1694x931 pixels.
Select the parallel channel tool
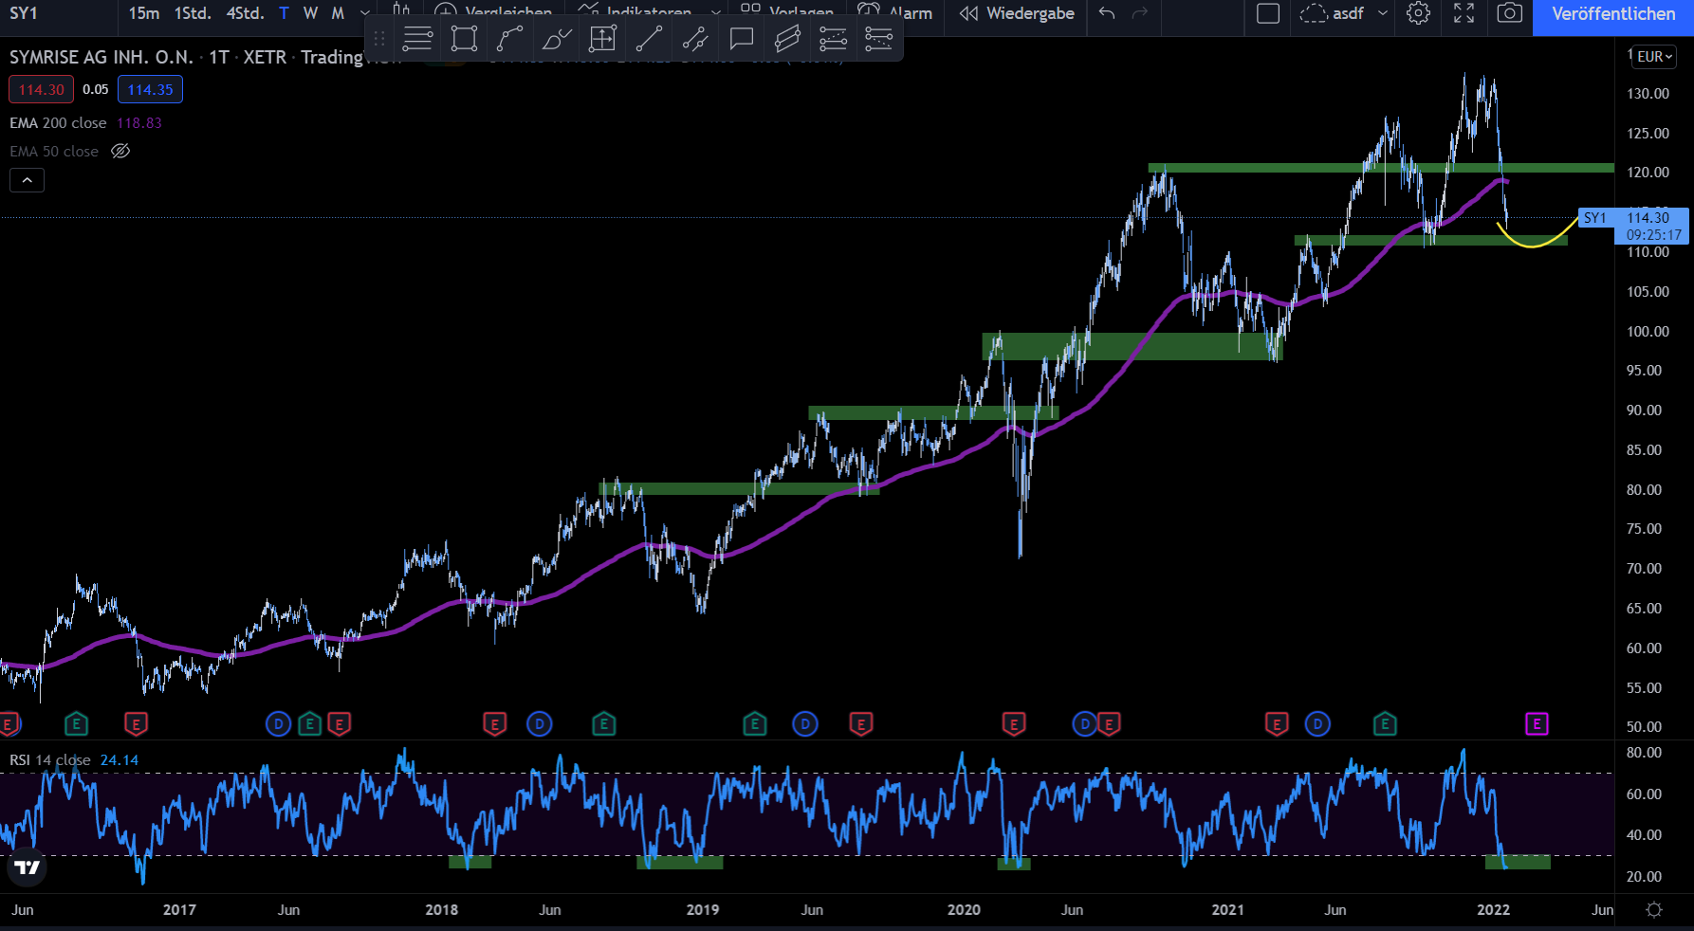click(x=787, y=39)
